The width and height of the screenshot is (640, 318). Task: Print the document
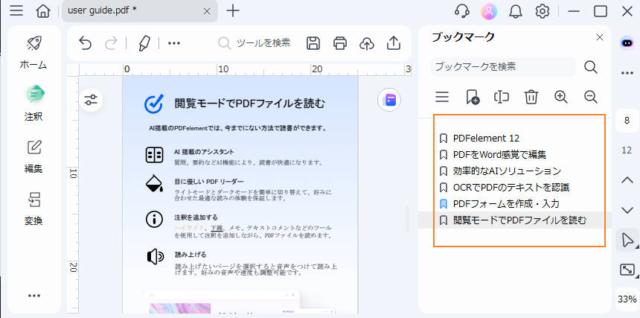[340, 43]
